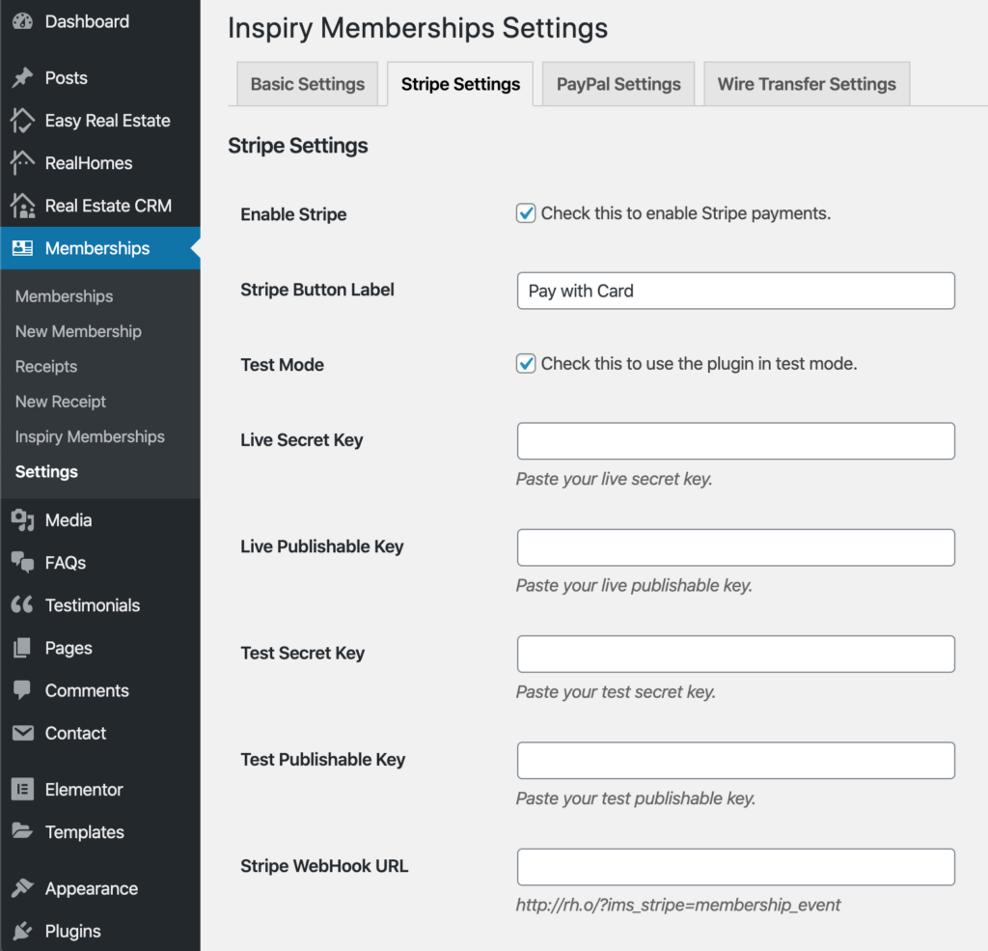The height and width of the screenshot is (951, 988).
Task: Click the Plugins plug icon
Action: [23, 931]
